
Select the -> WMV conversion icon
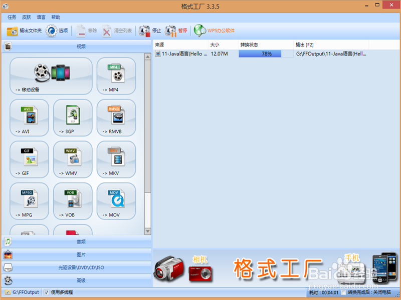pos(73,159)
